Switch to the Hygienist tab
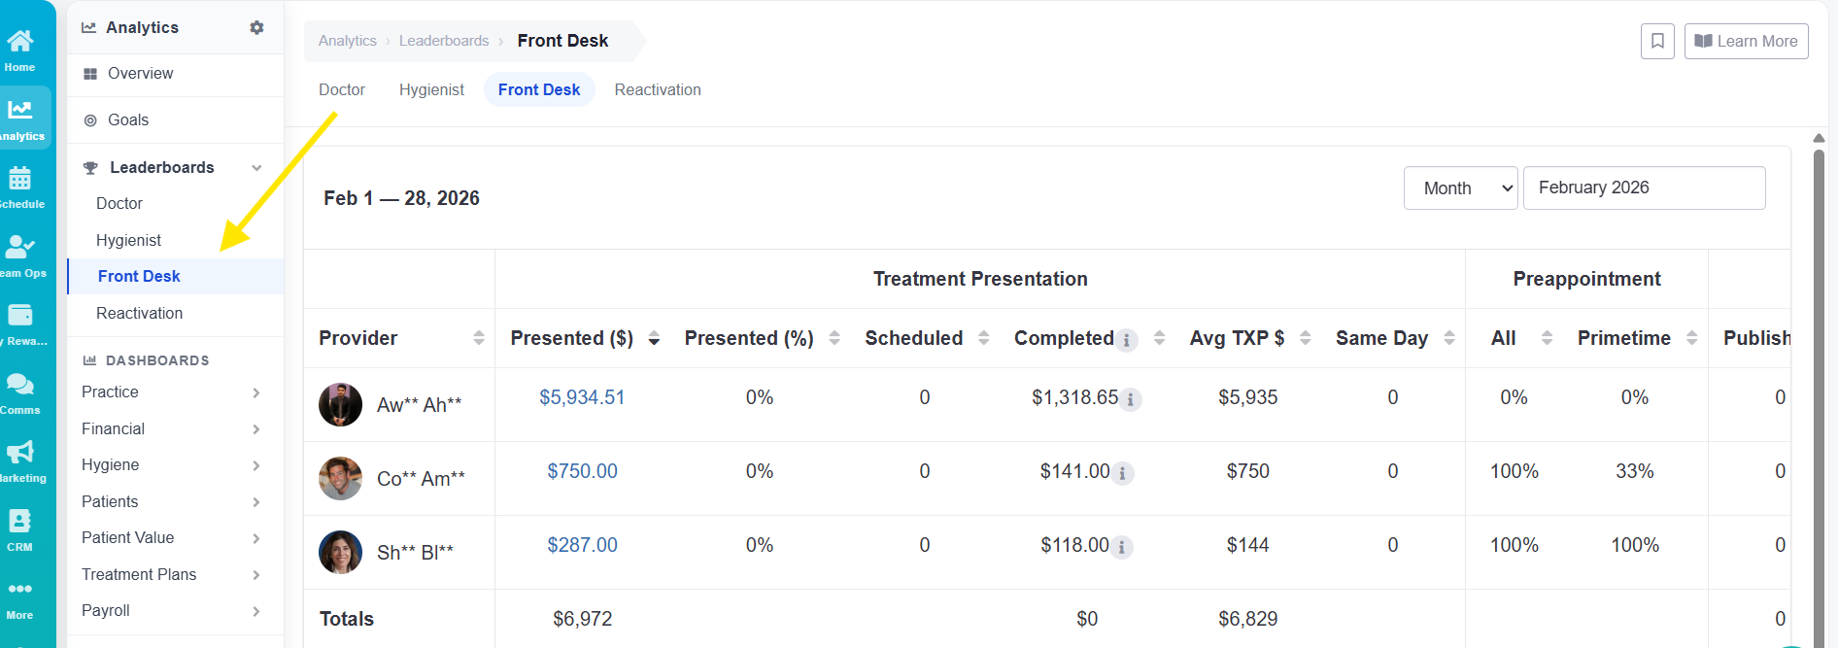Image resolution: width=1838 pixels, height=648 pixels. point(431,89)
